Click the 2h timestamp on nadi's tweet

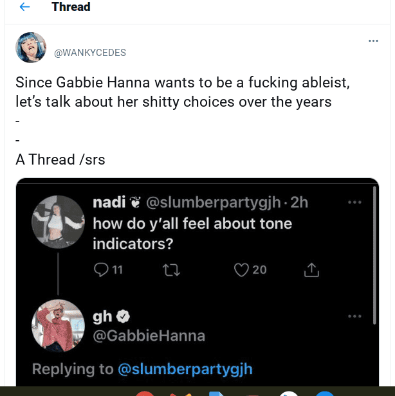300,203
